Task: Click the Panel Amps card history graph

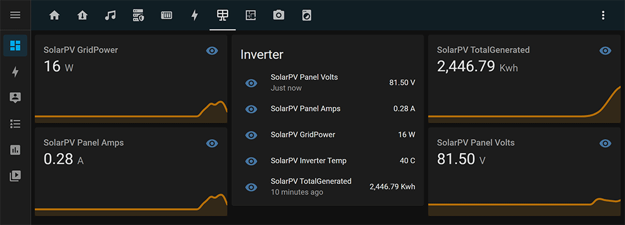Action: coord(131,204)
